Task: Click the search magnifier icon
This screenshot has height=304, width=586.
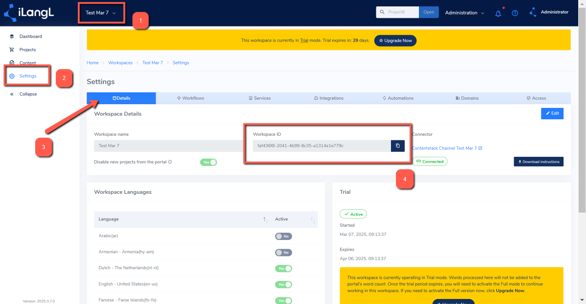Action: coord(382,12)
